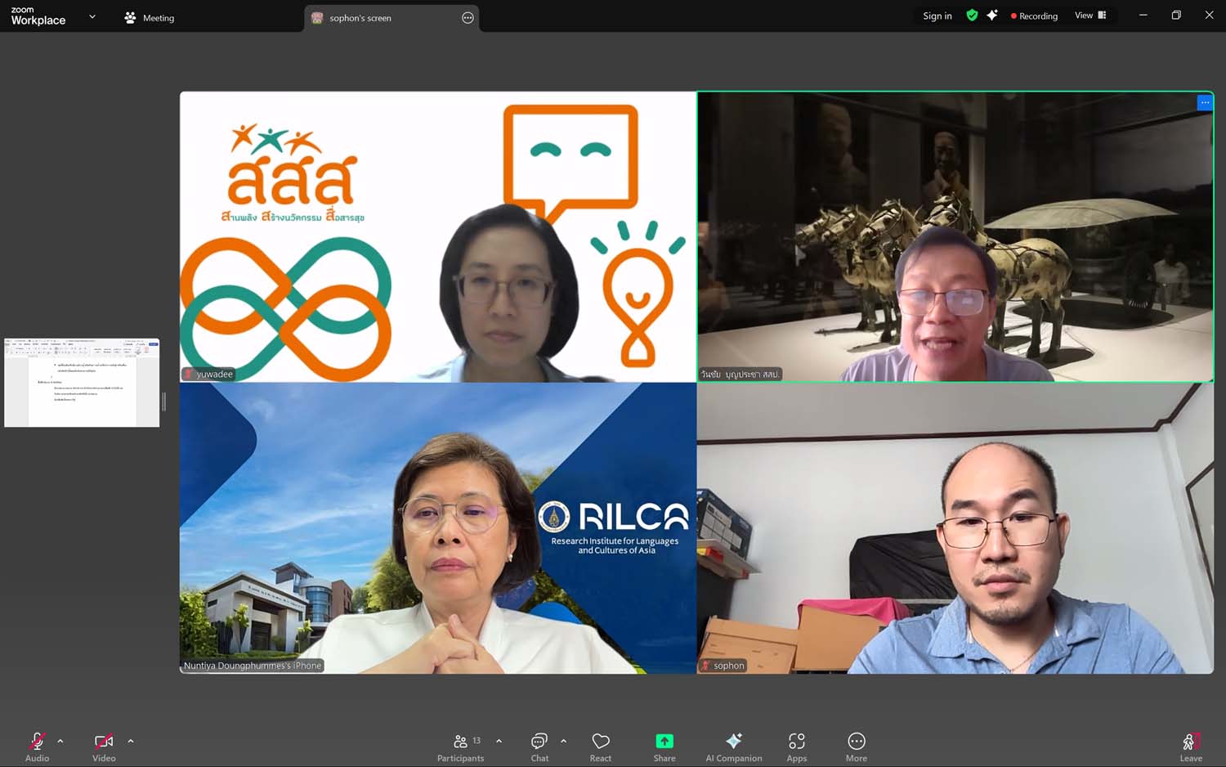Expand the Audio options arrow
Image resolution: width=1226 pixels, height=767 pixels.
point(60,741)
